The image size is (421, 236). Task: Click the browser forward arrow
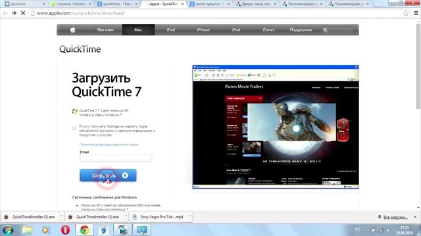click(x=14, y=13)
